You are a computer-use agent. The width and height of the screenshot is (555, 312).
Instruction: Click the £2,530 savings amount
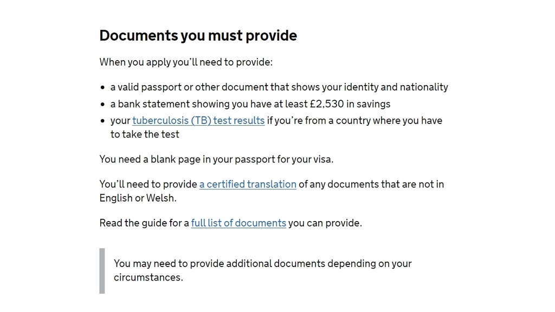(x=327, y=104)
